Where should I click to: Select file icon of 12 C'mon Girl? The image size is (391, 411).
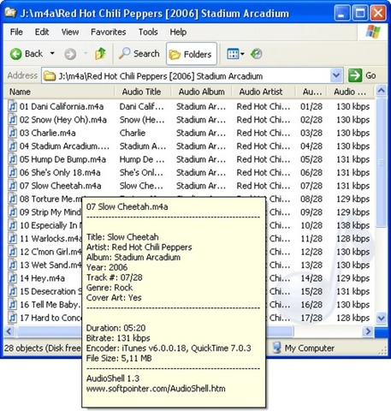tap(13, 252)
